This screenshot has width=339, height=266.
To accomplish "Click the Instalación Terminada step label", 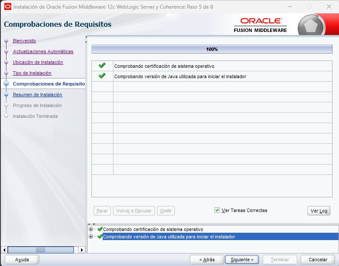I will (x=35, y=116).
